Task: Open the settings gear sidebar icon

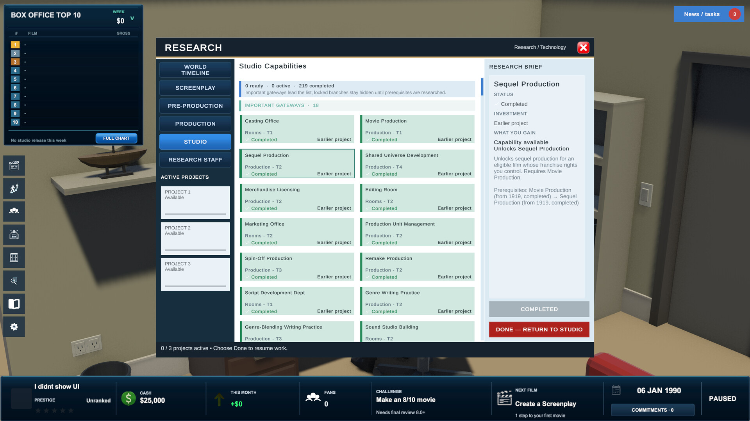Action: coord(14,327)
